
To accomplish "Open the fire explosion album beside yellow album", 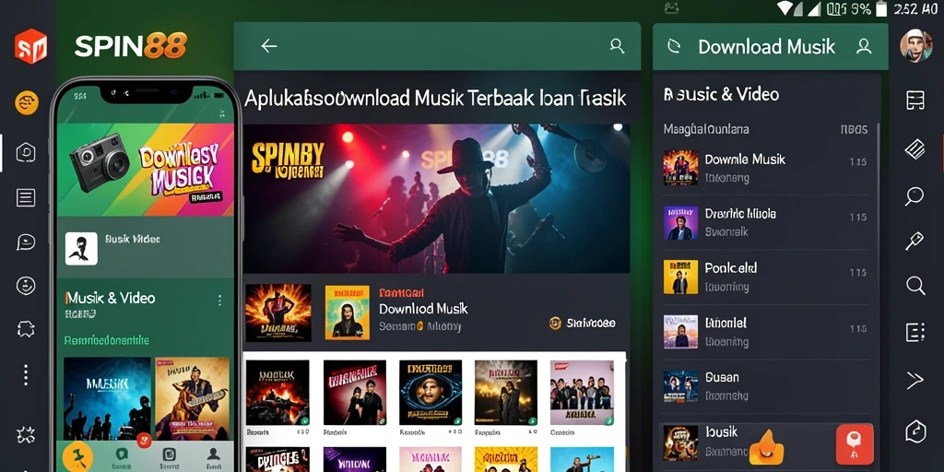I will tap(278, 313).
